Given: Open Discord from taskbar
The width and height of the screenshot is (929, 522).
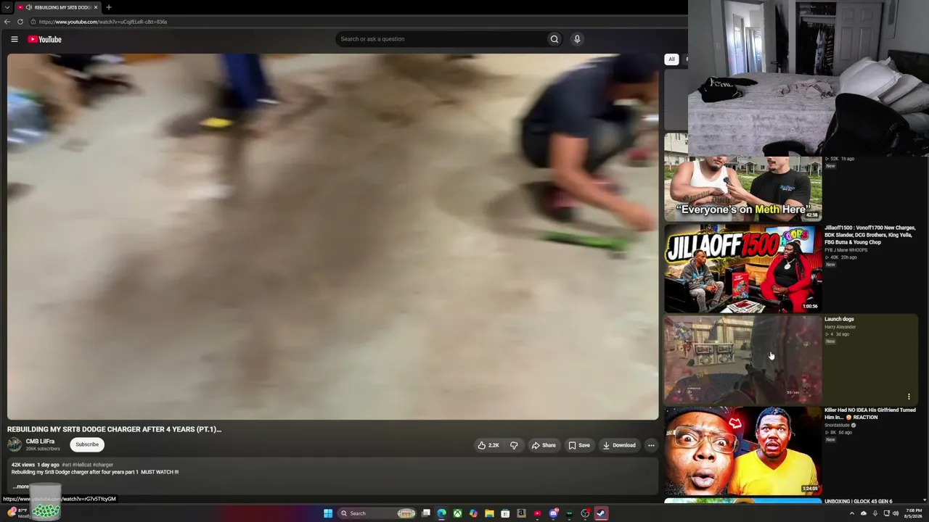Looking at the screenshot, I should point(554,513).
